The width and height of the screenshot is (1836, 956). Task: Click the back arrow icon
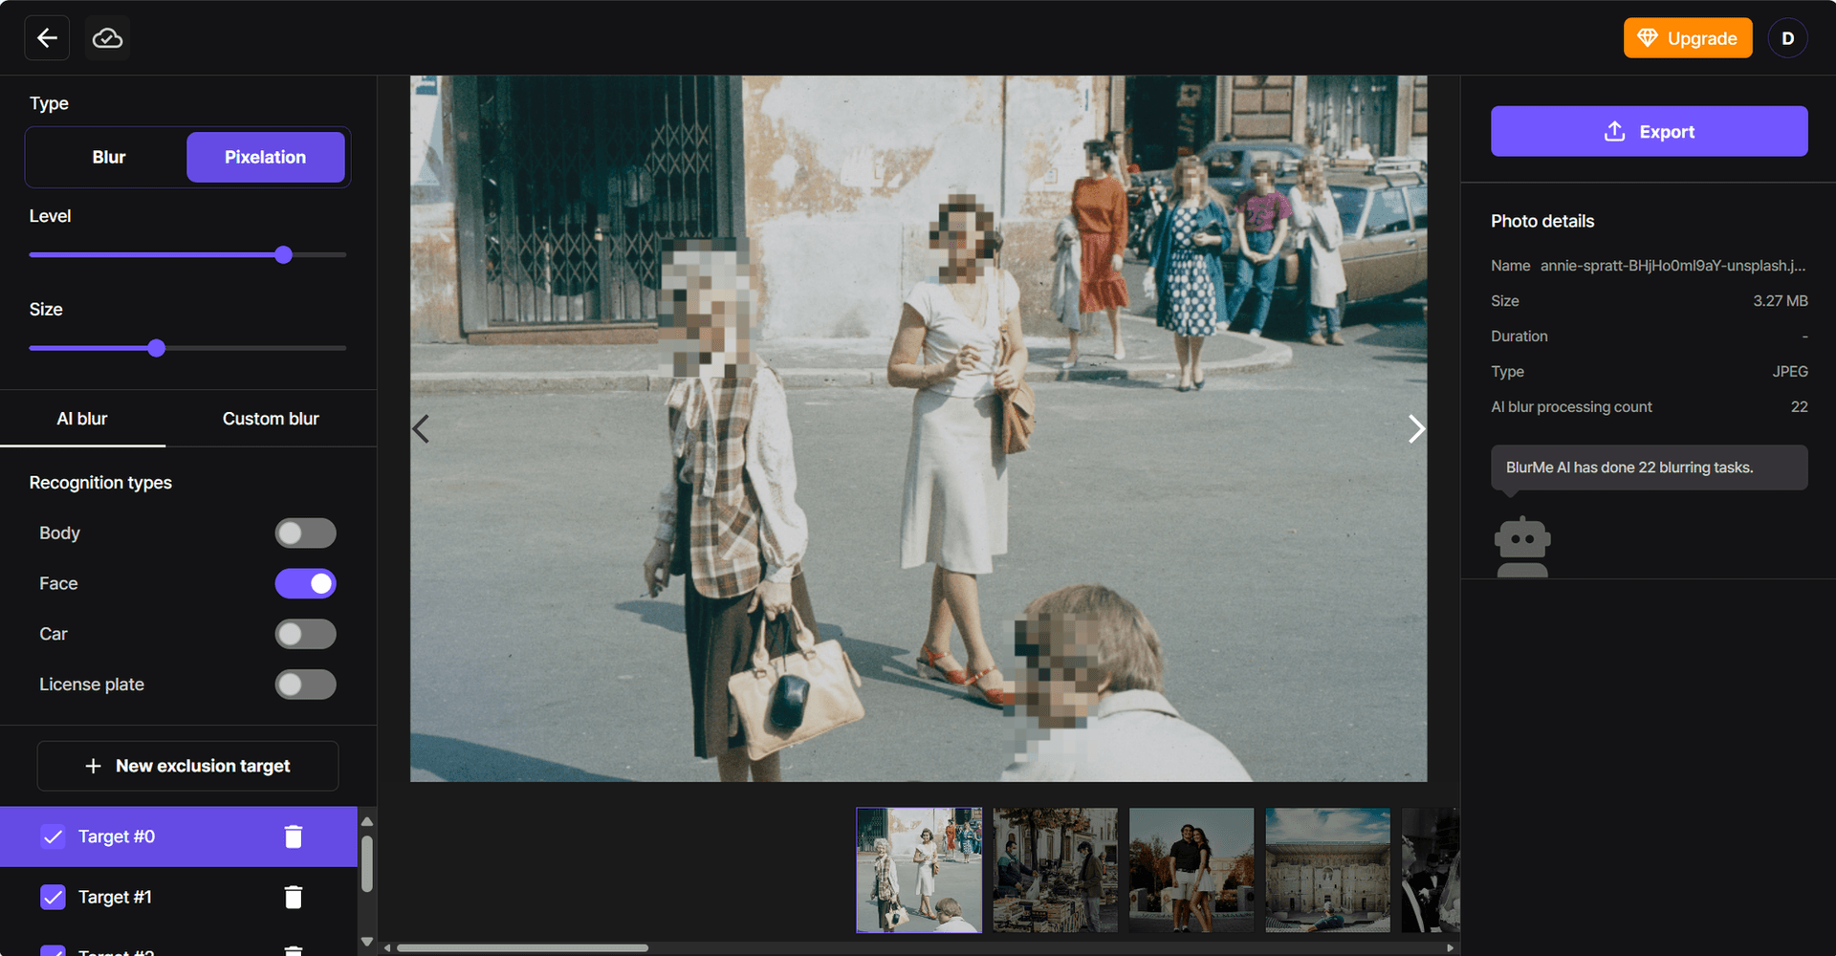pyautogui.click(x=47, y=38)
